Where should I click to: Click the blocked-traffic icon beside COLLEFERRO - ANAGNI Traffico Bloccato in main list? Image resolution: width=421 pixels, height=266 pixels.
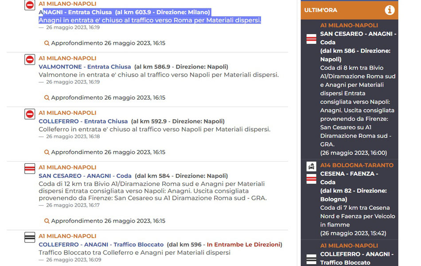[x=30, y=237]
